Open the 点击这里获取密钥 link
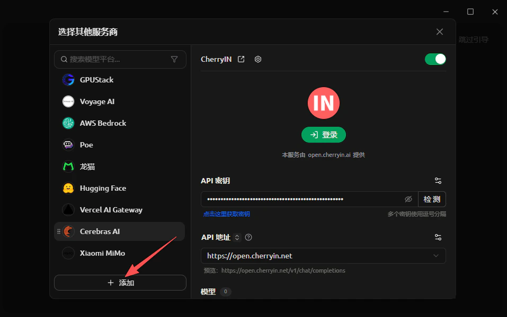Image resolution: width=507 pixels, height=317 pixels. (226, 214)
